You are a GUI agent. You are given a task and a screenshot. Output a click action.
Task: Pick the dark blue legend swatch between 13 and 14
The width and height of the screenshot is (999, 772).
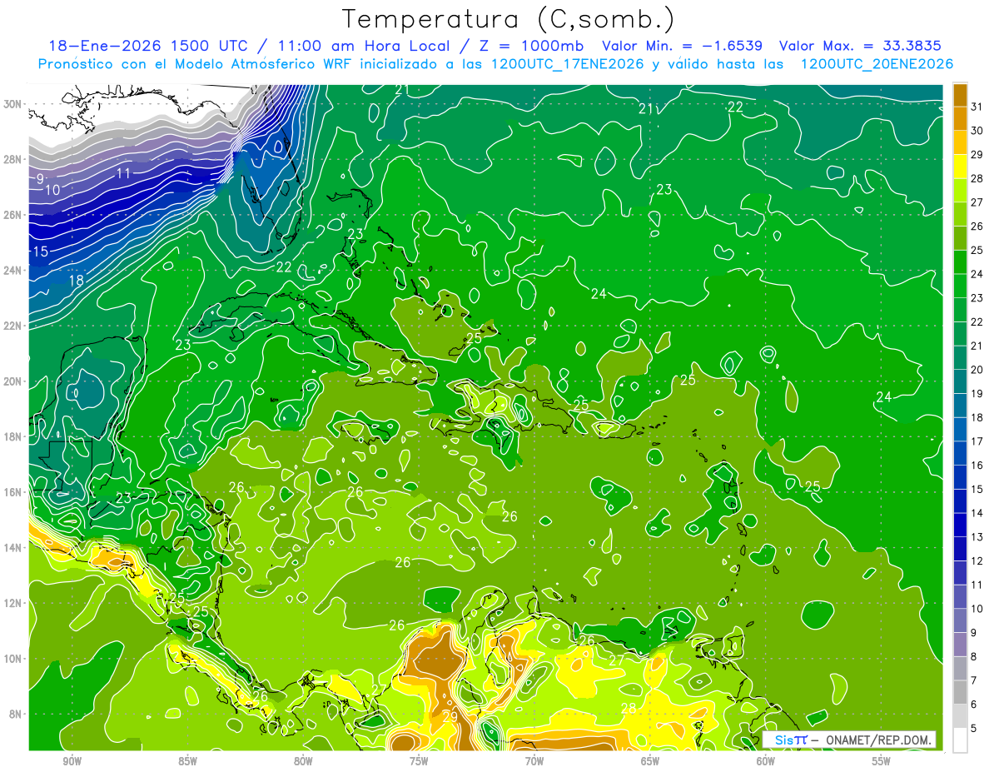(960, 525)
